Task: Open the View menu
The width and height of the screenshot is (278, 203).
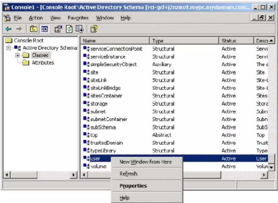Action: click(x=55, y=18)
